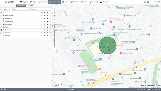Open the Aruanded reports tab
161x91 pixels.
tap(43, 2)
